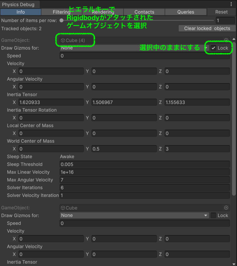Viewport: 237px width, 266px height.
Task: Uncheck Lock for the Cube (4) entry
Action: [213, 48]
